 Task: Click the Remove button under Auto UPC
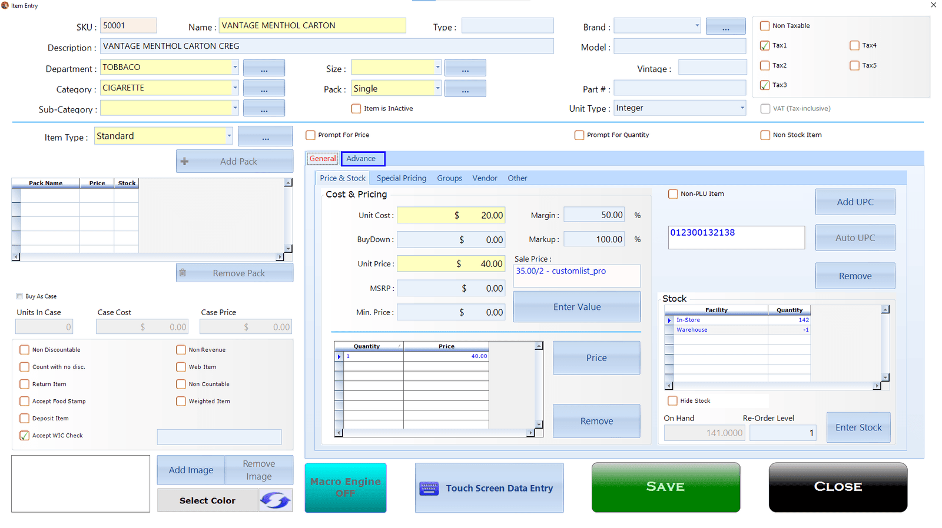tap(855, 276)
